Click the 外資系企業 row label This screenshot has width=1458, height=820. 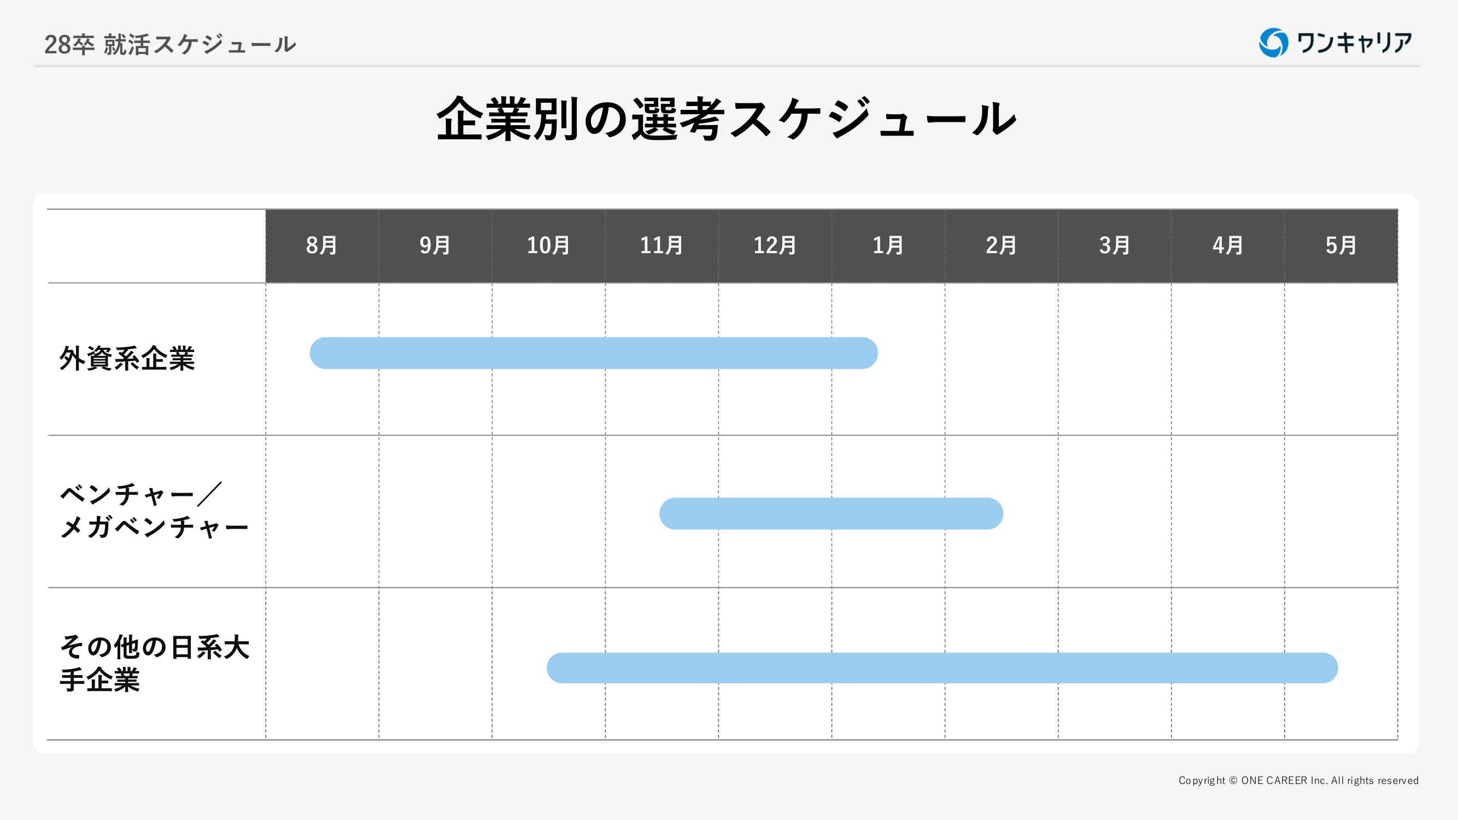tap(127, 359)
